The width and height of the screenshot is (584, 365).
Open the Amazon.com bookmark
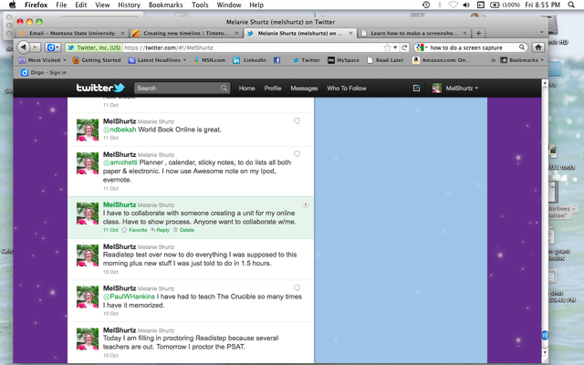coord(442,60)
